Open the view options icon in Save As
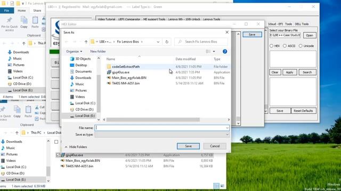 pos(208,51)
